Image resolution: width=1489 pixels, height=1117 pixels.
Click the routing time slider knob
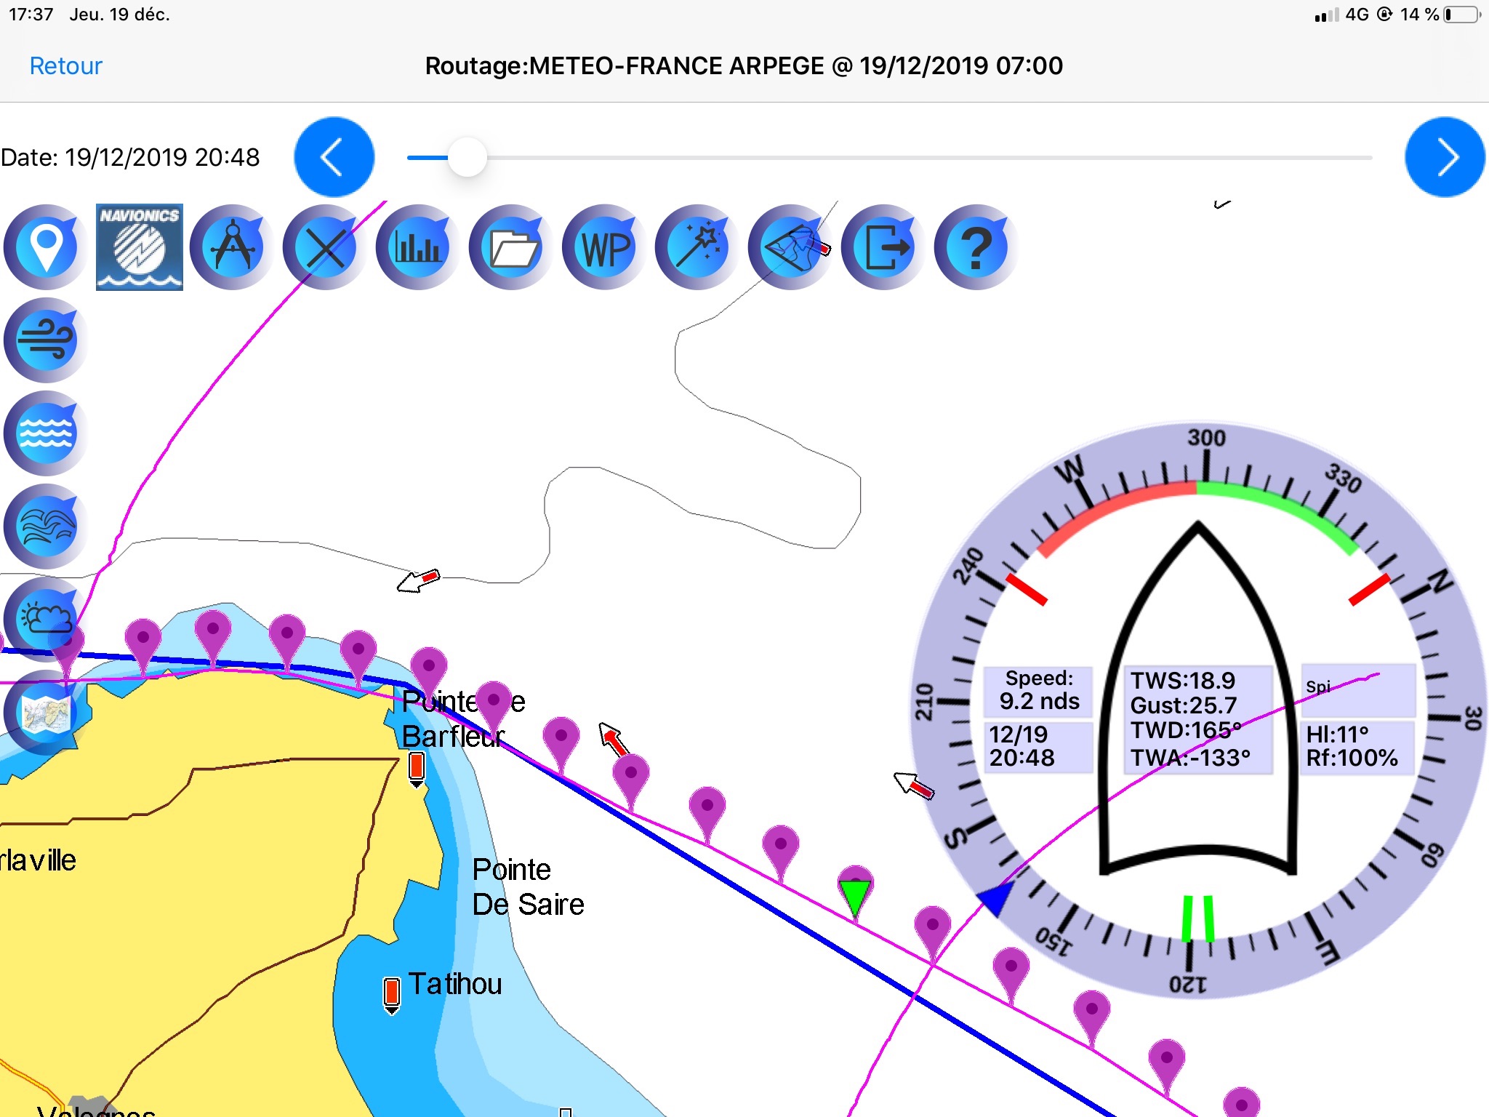(x=467, y=157)
